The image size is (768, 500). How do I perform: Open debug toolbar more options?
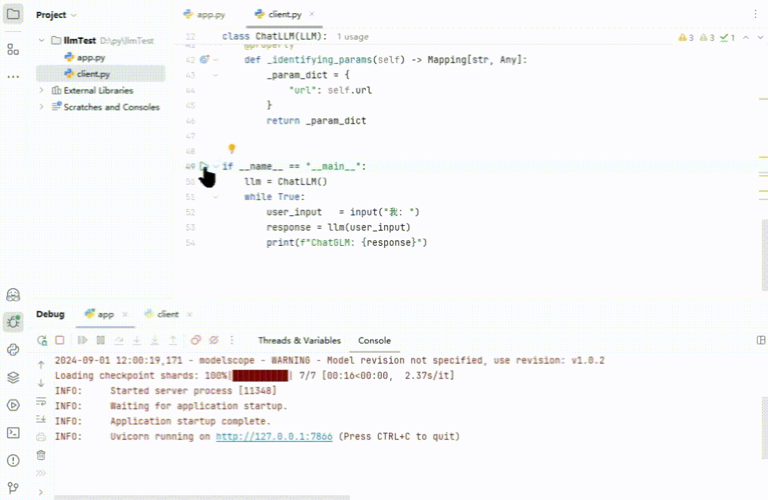[232, 340]
